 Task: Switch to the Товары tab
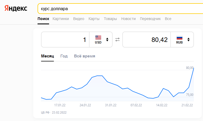tap(110, 19)
